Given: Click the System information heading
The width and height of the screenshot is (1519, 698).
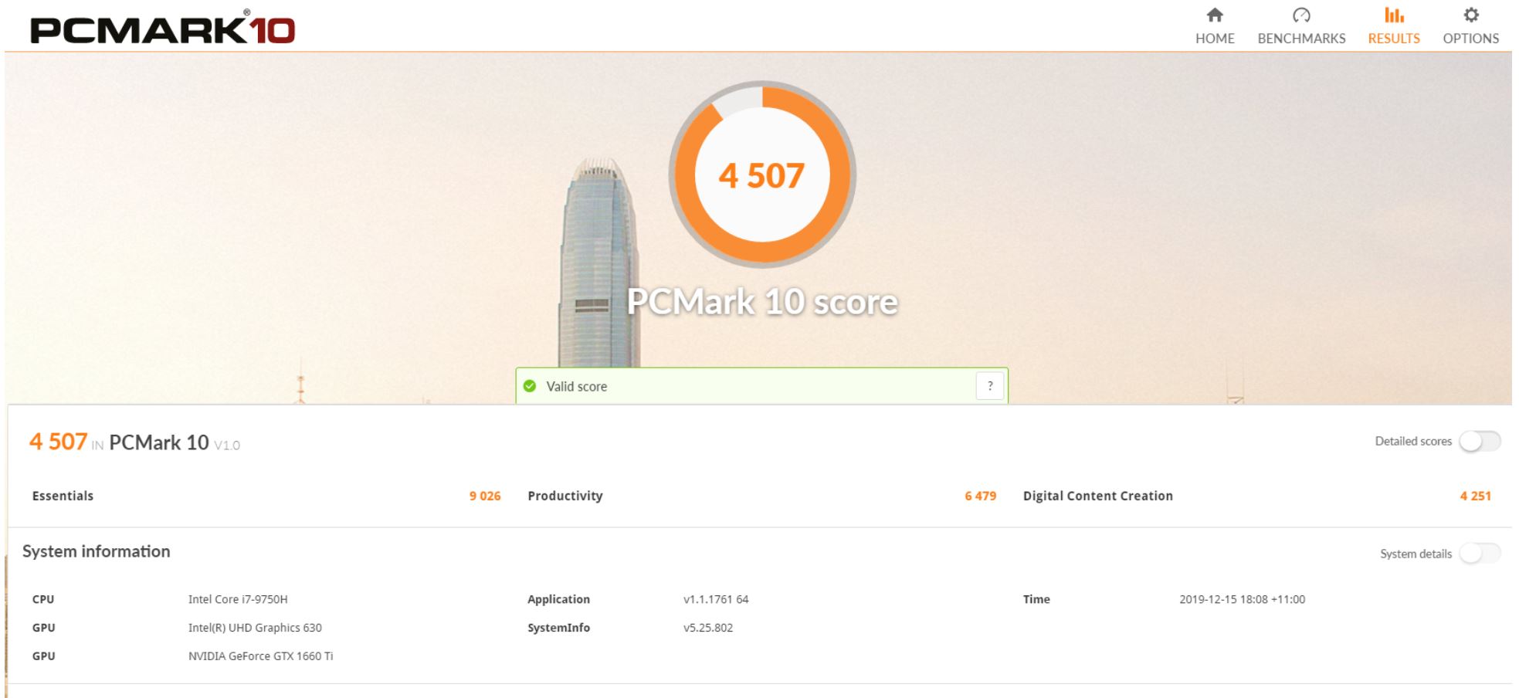Looking at the screenshot, I should [x=97, y=551].
